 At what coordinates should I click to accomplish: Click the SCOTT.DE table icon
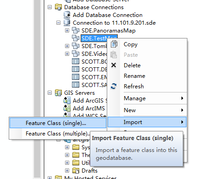pos(76,69)
